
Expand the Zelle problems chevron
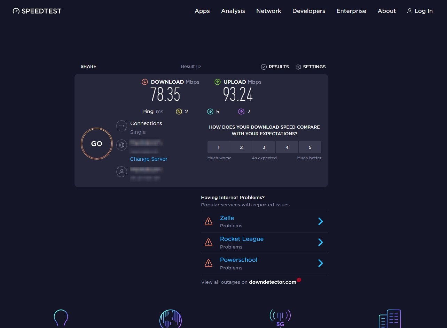pyautogui.click(x=321, y=221)
